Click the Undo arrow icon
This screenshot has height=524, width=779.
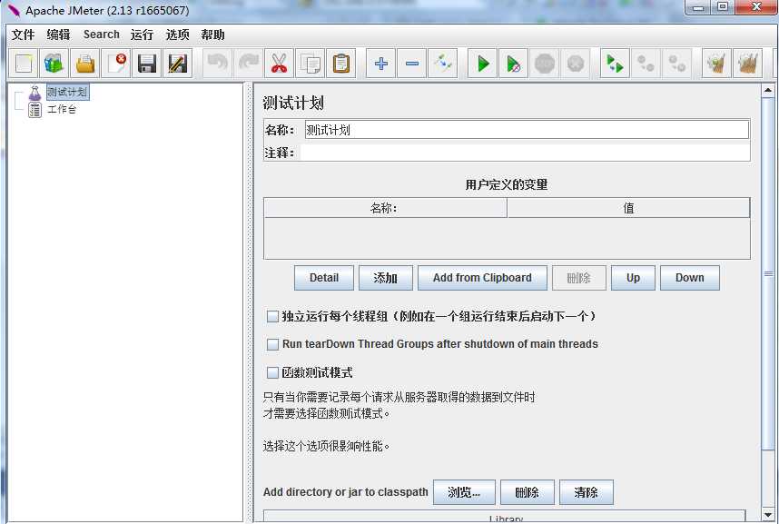coord(218,64)
